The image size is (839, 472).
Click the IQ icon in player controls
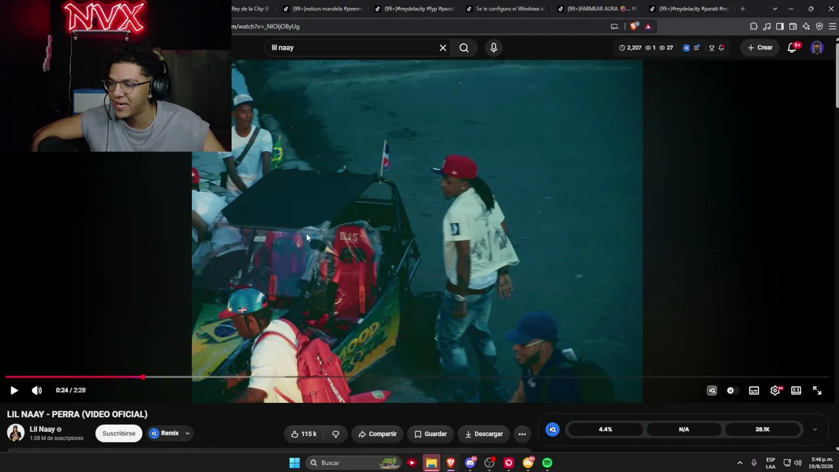(x=712, y=391)
